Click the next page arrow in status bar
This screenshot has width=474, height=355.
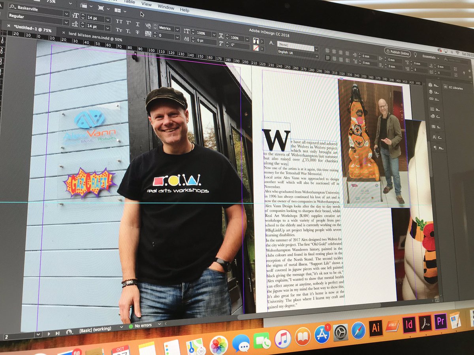[49, 334]
